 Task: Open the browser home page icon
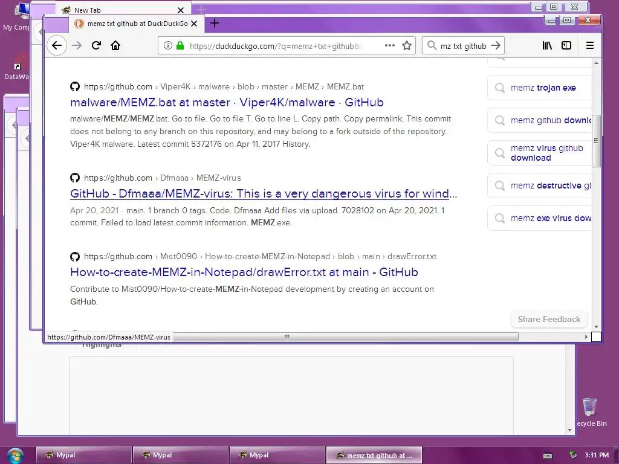coord(115,45)
